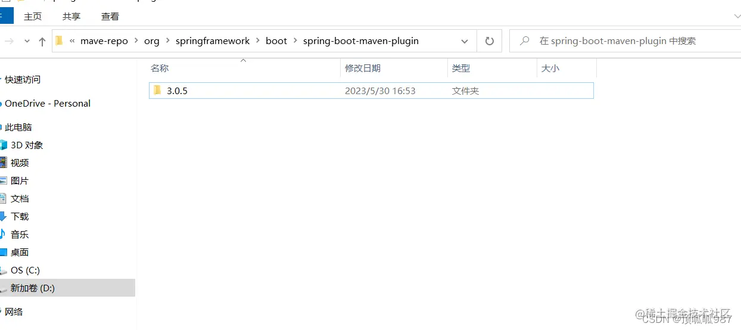Go to mave-repo in breadcrumb
The width and height of the screenshot is (741, 330).
(x=104, y=41)
